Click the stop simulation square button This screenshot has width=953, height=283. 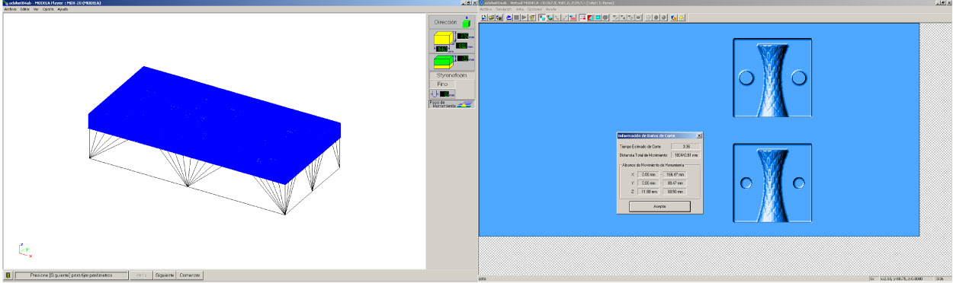coord(516,17)
